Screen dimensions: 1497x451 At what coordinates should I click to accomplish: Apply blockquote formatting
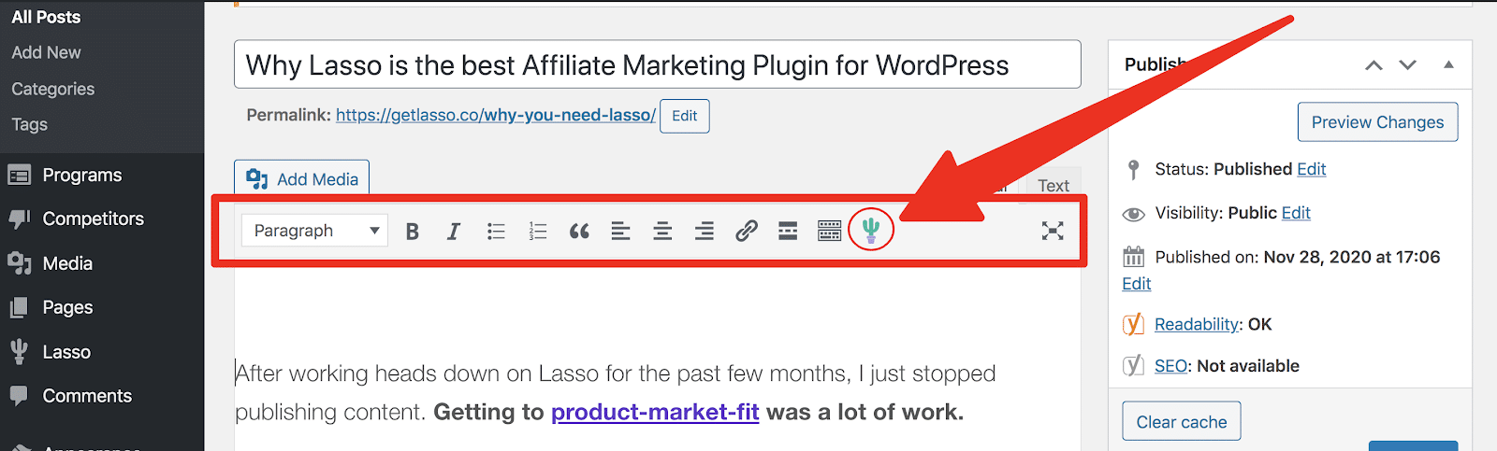[x=579, y=231]
